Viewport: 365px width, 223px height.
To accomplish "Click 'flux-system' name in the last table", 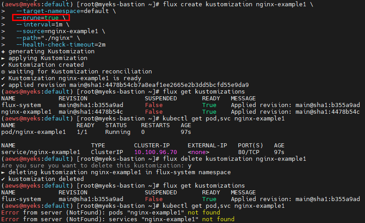I will [21, 199].
